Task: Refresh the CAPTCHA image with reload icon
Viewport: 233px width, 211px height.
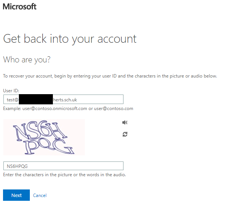Action: (125, 134)
